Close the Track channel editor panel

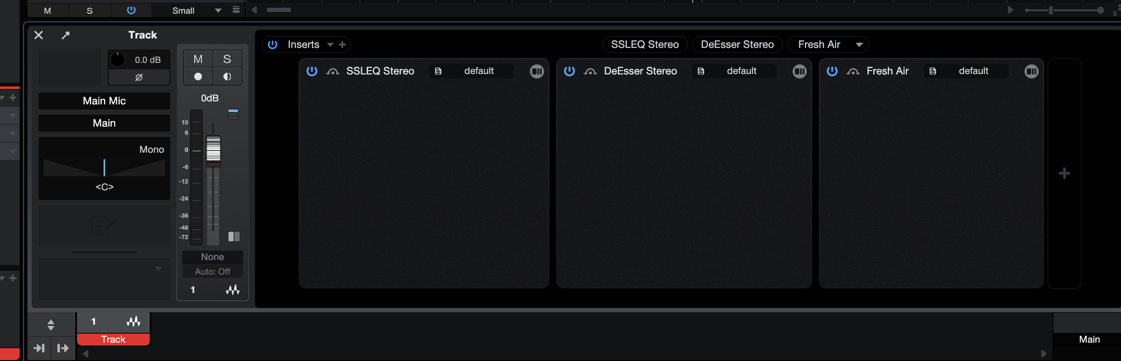point(39,35)
